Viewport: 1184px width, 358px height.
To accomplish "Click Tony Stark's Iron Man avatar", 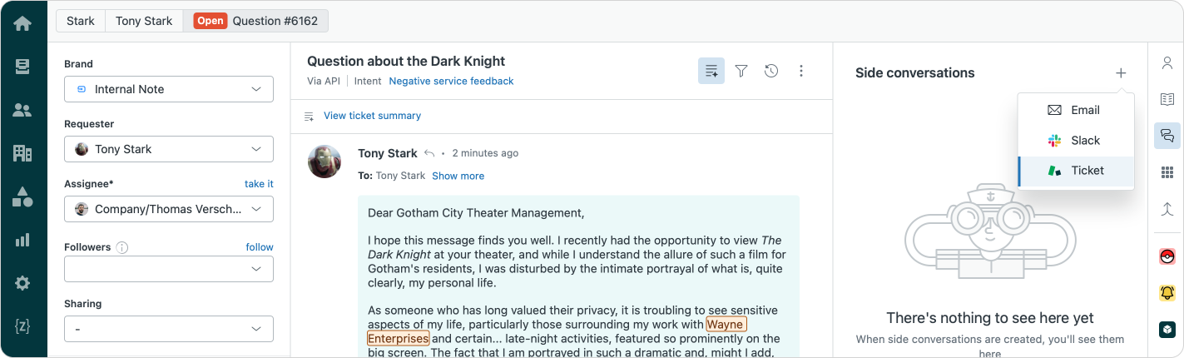I will click(324, 162).
